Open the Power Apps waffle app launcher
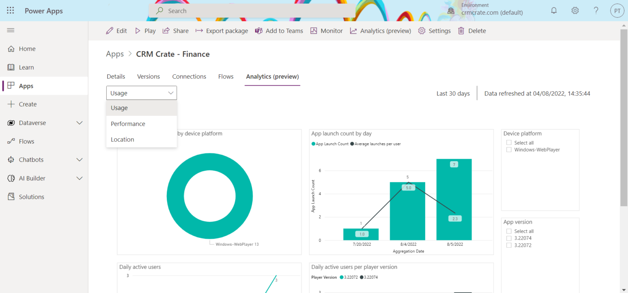This screenshot has width=628, height=293. point(10,10)
